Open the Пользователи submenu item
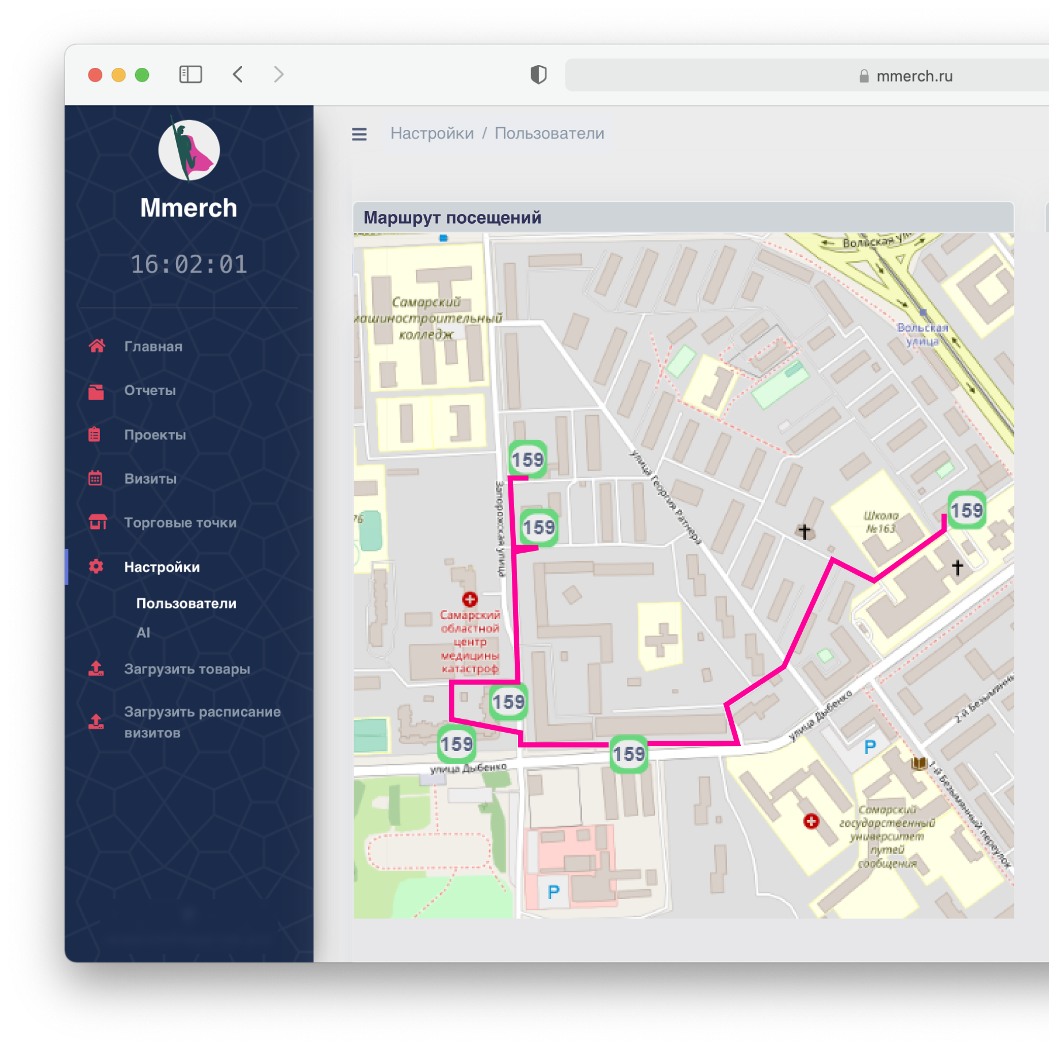Viewport: 1049px width, 1049px height. (186, 603)
